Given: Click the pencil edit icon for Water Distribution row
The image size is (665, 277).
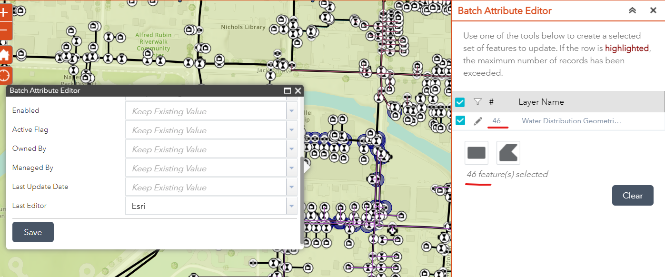Looking at the screenshot, I should pyautogui.click(x=478, y=121).
